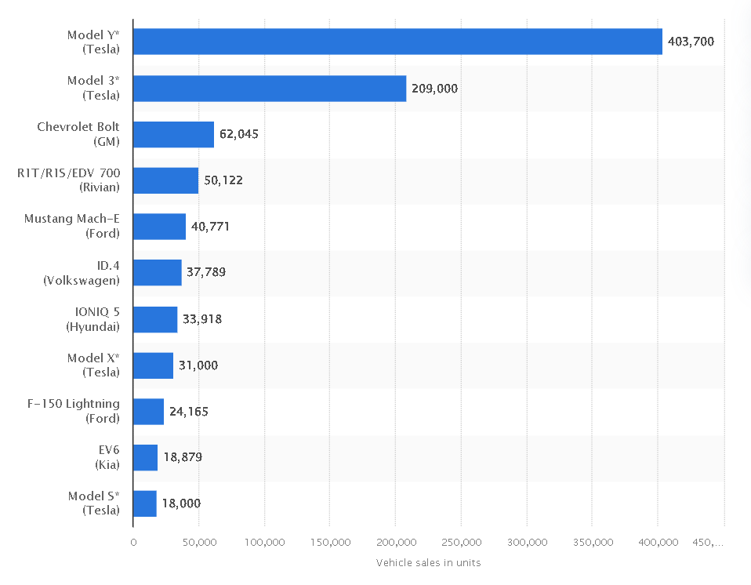Click the ID.4 (Volkswagen) bar
This screenshot has height=585, width=751.
pos(158,273)
